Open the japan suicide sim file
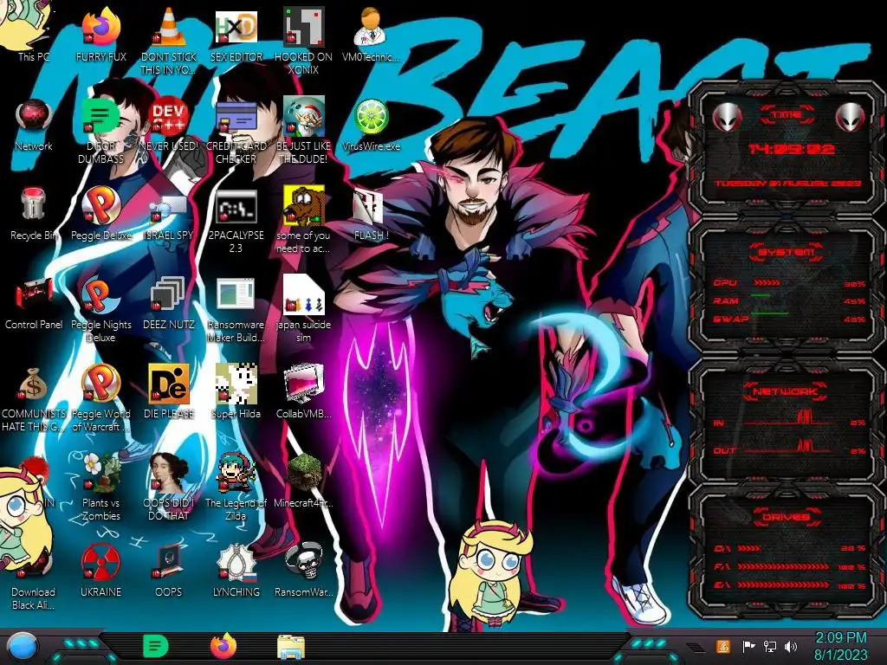 point(303,308)
